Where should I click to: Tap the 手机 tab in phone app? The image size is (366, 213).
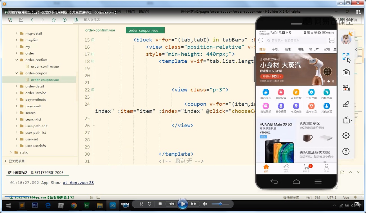(x=275, y=49)
